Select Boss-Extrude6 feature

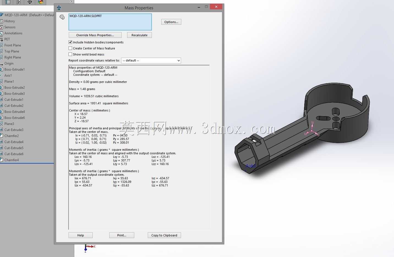click(x=15, y=118)
